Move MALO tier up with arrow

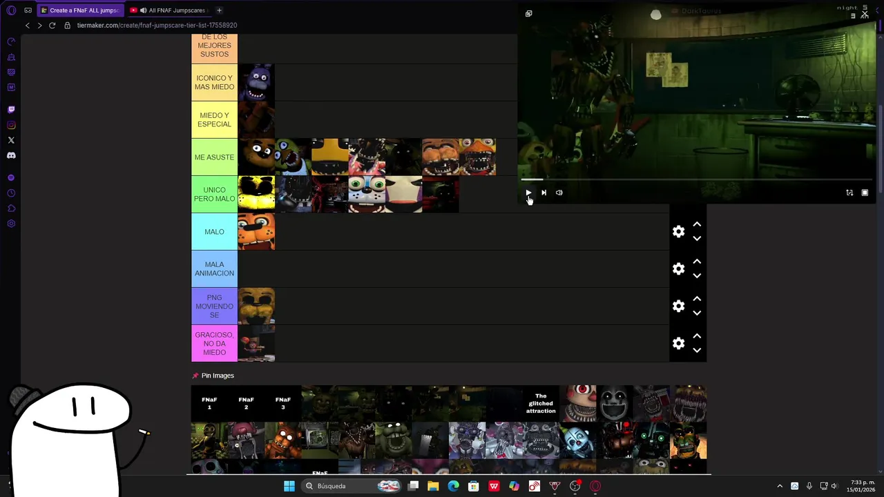pyautogui.click(x=697, y=224)
